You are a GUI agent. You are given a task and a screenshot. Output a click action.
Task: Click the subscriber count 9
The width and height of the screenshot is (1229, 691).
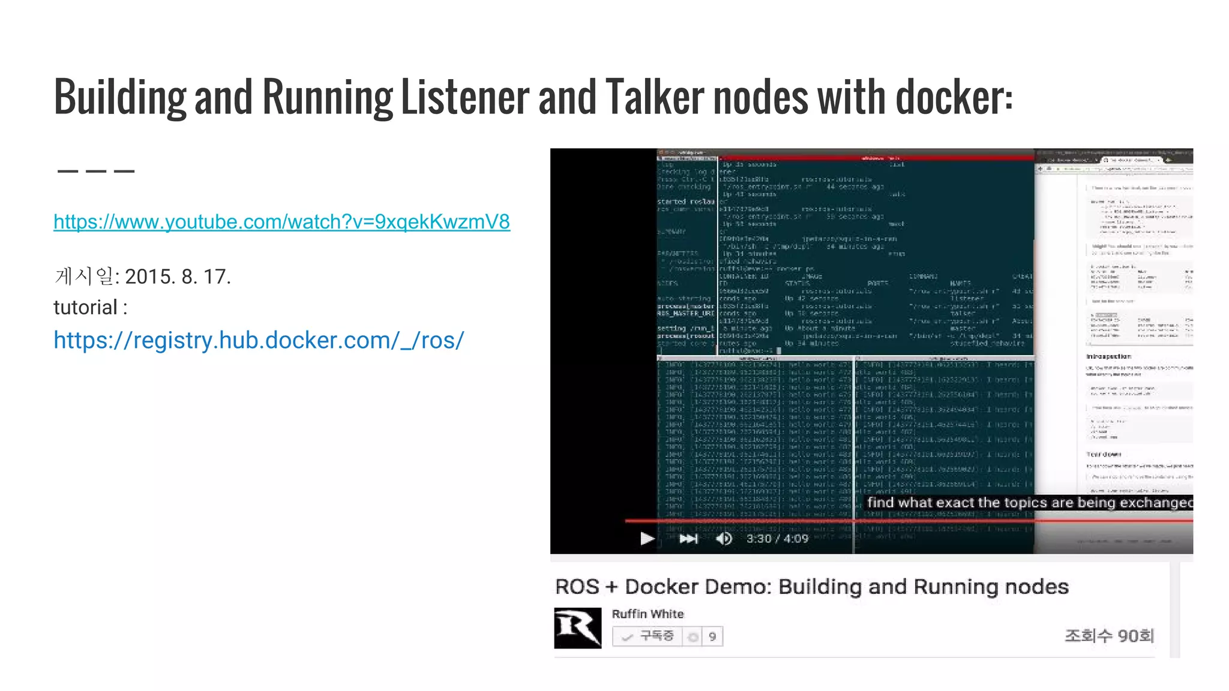pyautogui.click(x=712, y=636)
